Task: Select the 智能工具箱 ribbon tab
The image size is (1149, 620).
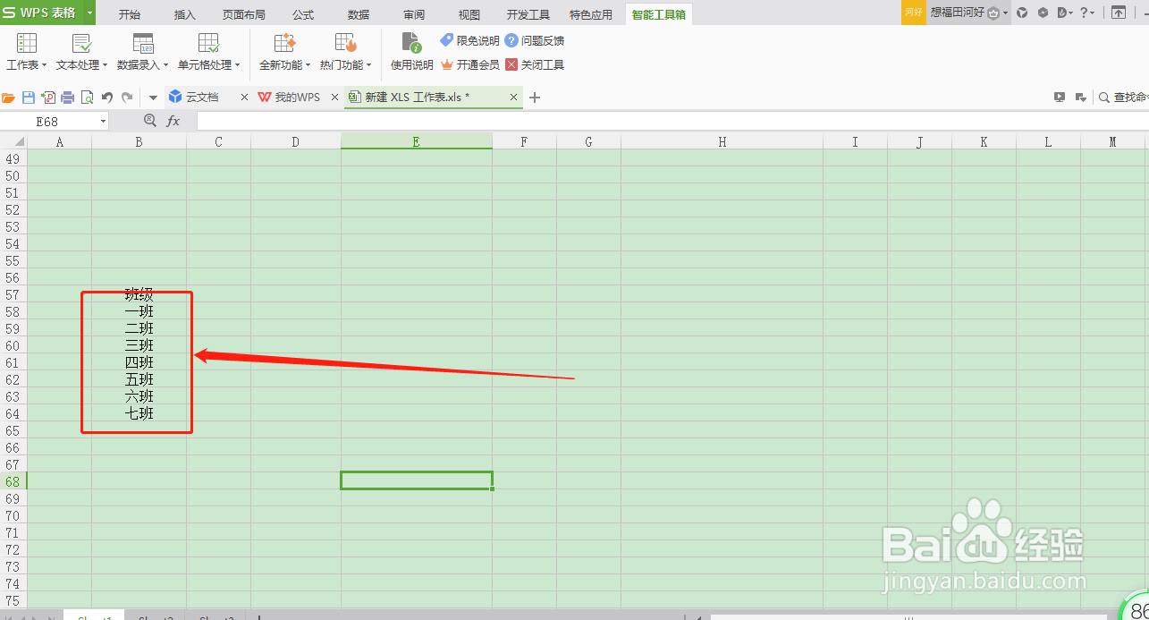Action: click(659, 14)
